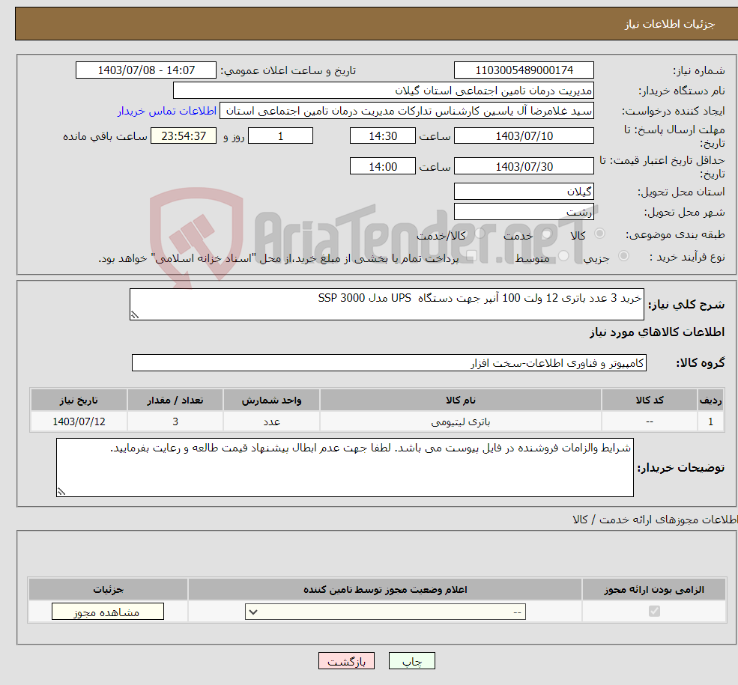Image resolution: width=738 pixels, height=685 pixels.
Task: Click the delivery province field گیلان
Action: click(524, 192)
